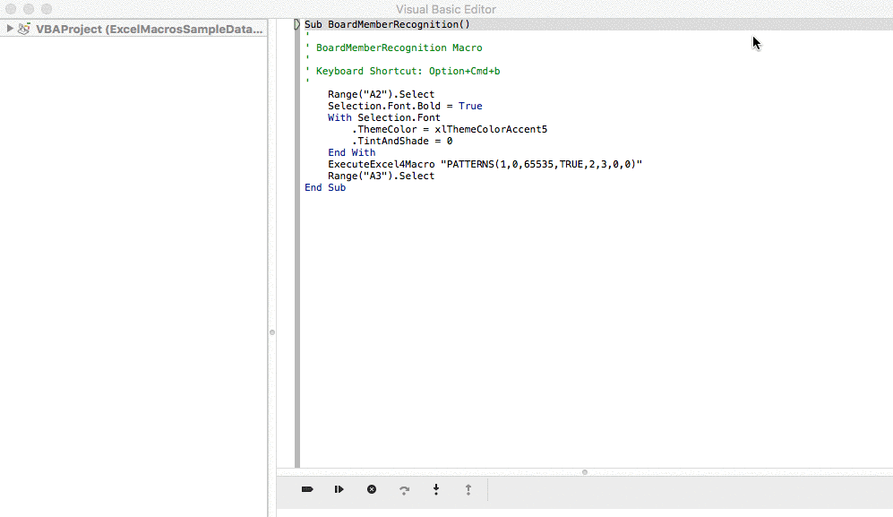The height and width of the screenshot is (517, 893).
Task: Click the Step Into down-arrow icon
Action: click(436, 489)
